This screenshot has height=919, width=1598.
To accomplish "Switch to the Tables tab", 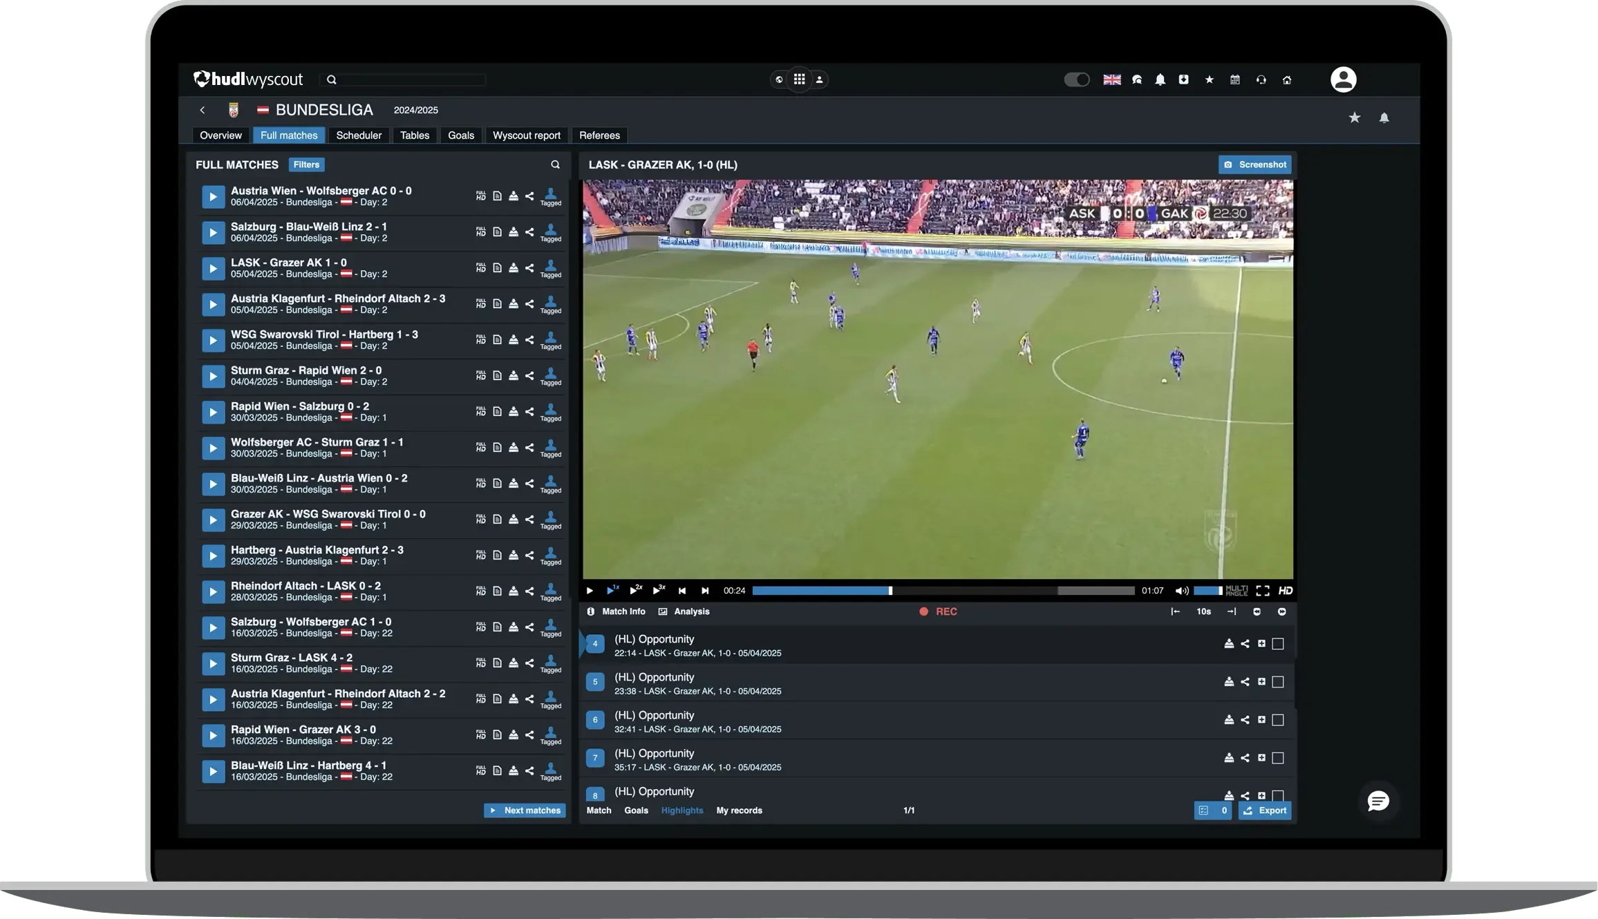I will pyautogui.click(x=414, y=135).
